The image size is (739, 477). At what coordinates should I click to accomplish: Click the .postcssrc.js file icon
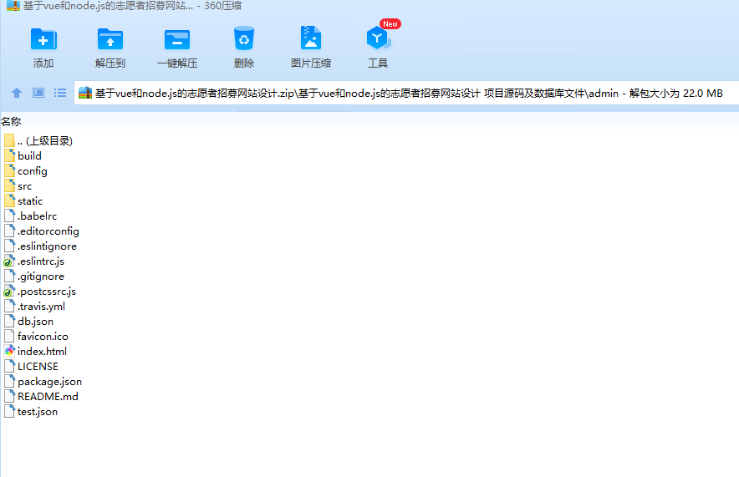9,292
